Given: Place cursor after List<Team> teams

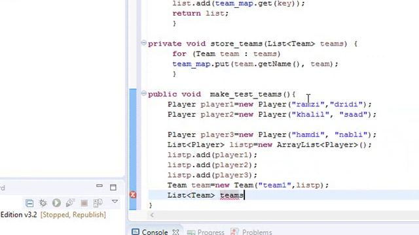Looking at the screenshot, I should (244, 195).
